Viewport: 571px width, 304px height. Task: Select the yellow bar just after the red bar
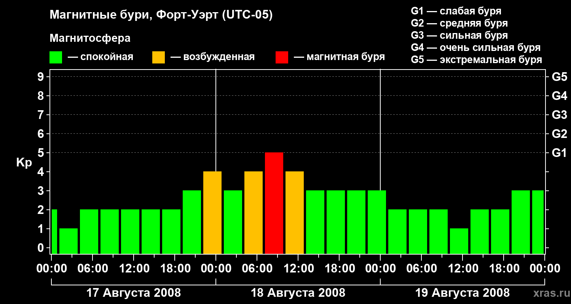tap(295, 212)
